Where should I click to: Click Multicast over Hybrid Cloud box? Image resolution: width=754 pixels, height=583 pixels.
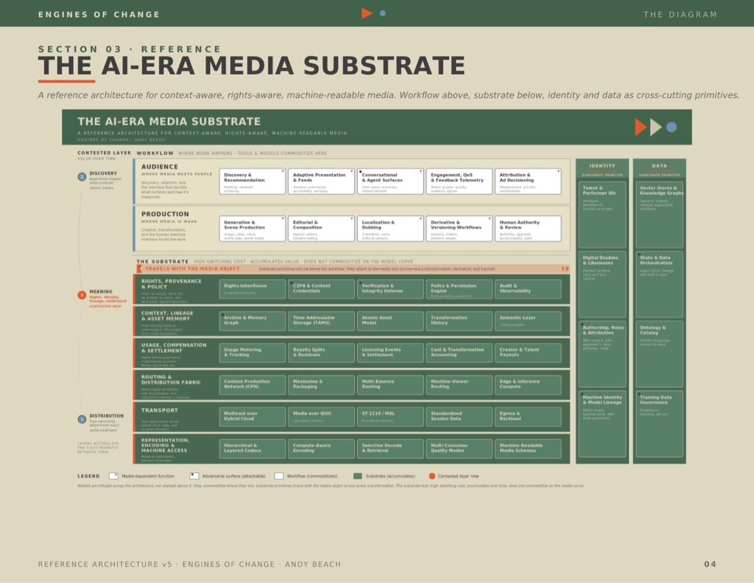253,417
